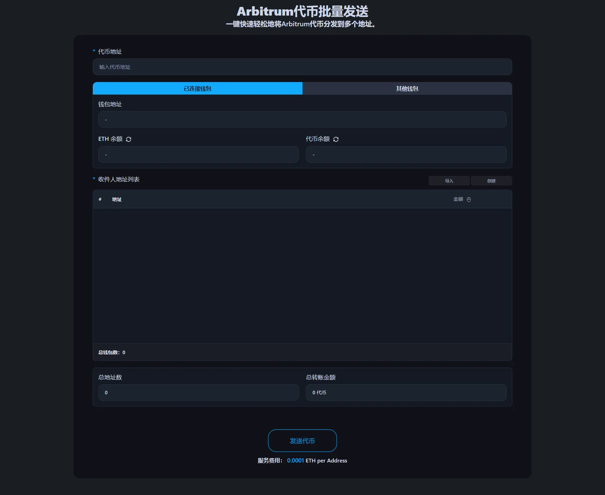
Task: Refresh the 代币余额 token balance
Action: [x=336, y=139]
